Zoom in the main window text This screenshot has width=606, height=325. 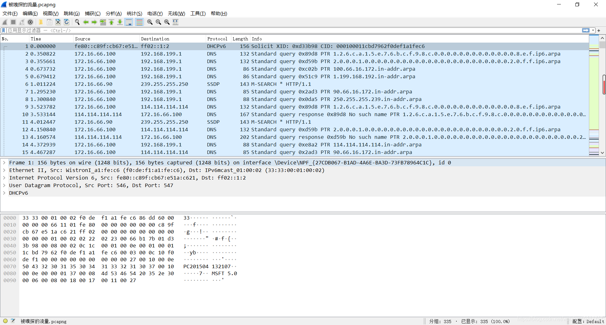pos(150,22)
